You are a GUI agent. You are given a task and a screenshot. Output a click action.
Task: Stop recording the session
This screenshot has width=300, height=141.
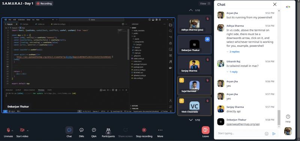[144, 132]
